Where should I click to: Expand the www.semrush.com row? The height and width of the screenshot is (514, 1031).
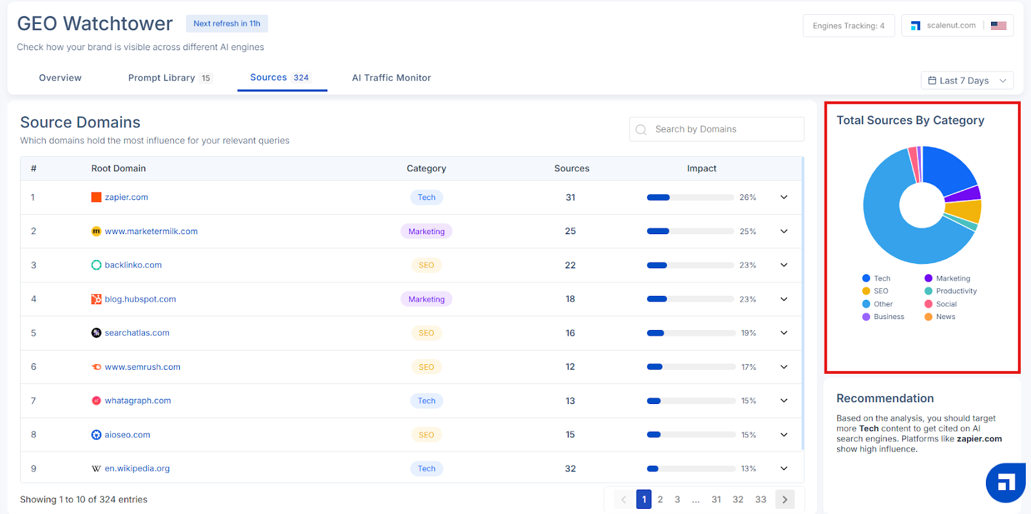point(784,367)
